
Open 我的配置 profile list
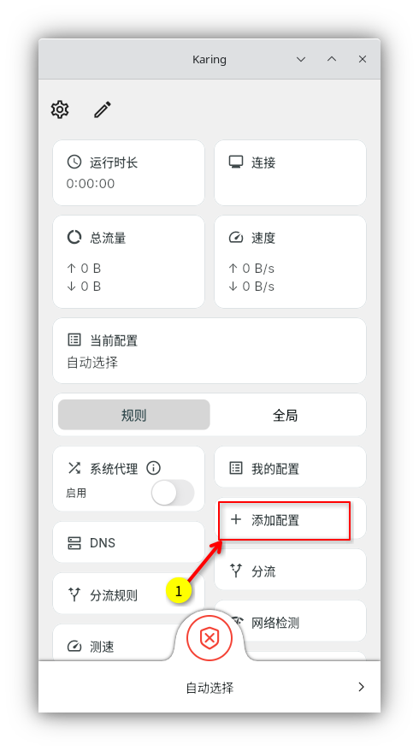[x=290, y=468]
